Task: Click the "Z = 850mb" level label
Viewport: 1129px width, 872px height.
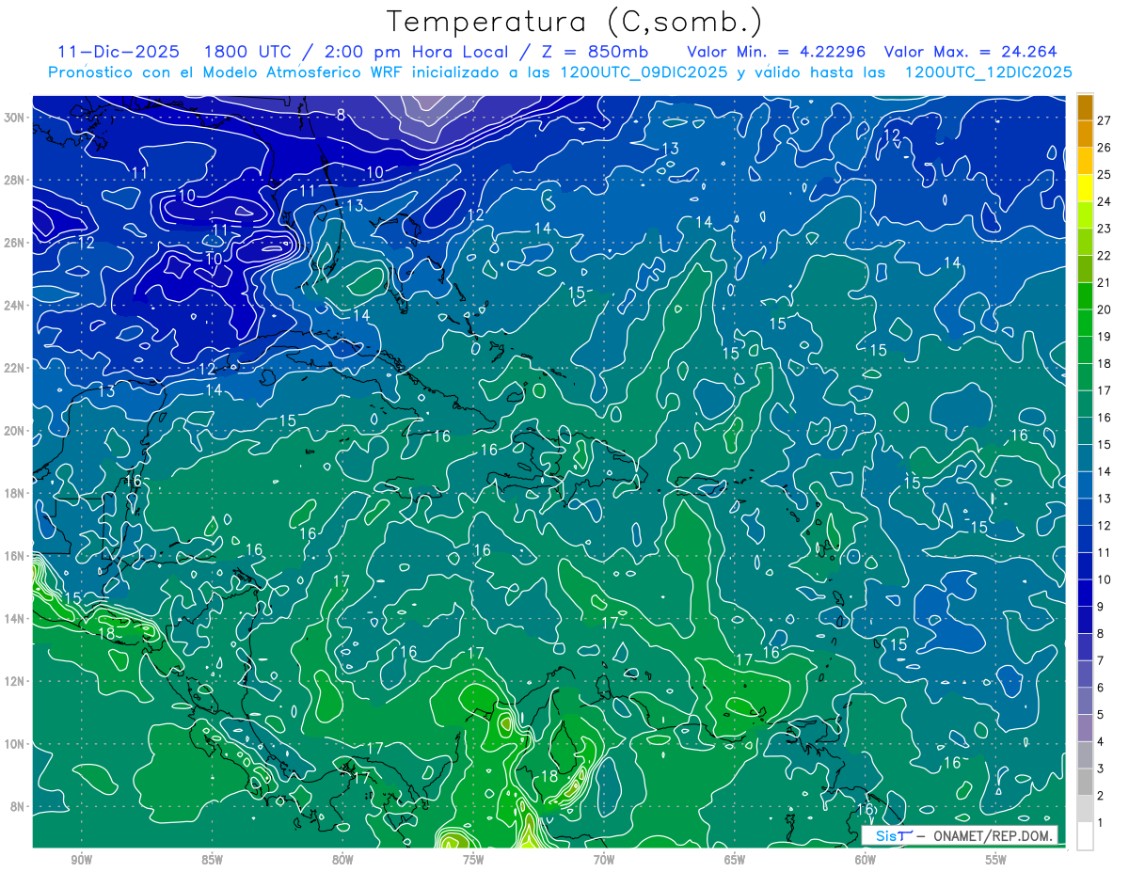Action: 594,52
